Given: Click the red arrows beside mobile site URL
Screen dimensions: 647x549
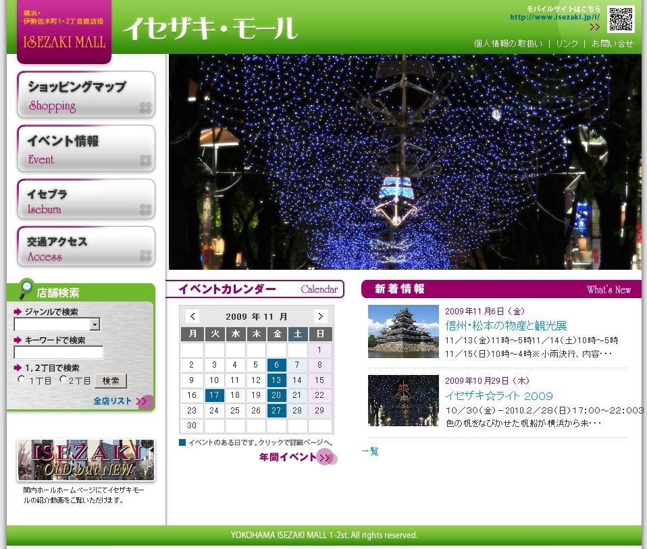Looking at the screenshot, I should (x=594, y=27).
